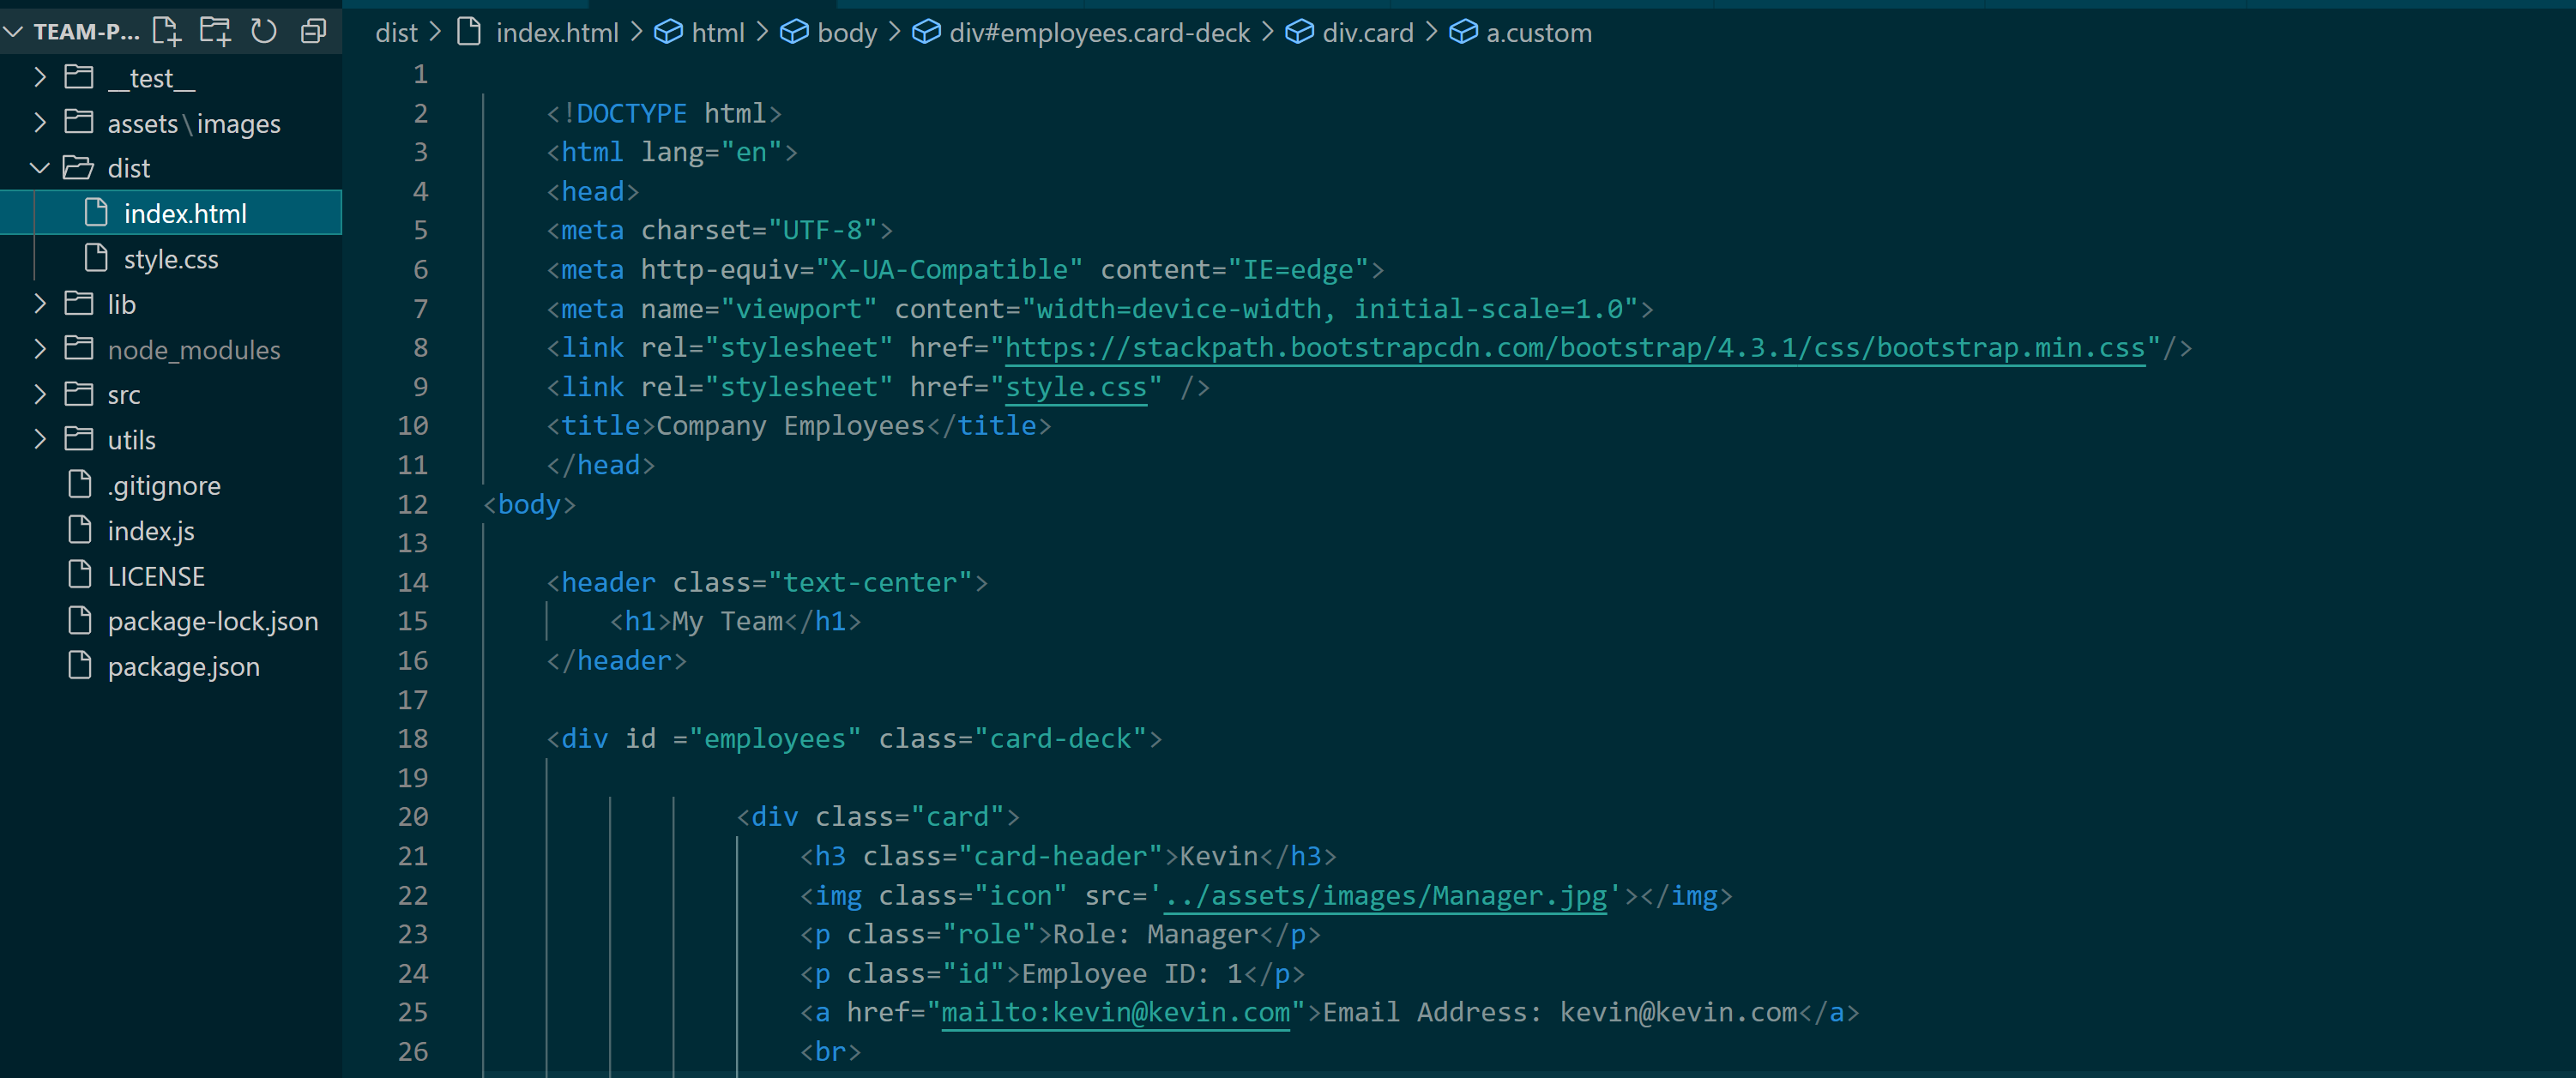Select div#employees.card-deck in the breadcrumb
The width and height of the screenshot is (2576, 1078).
point(1097,32)
